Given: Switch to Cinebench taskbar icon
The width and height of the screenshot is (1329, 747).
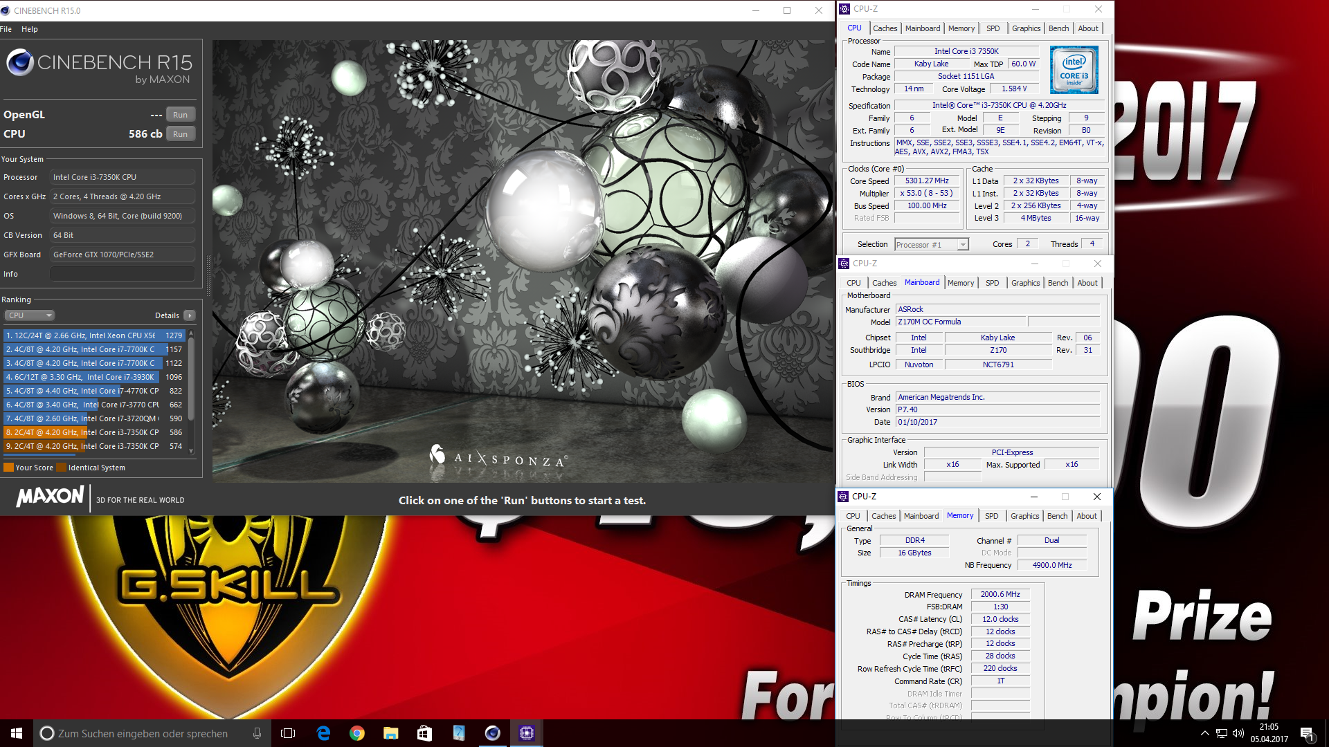Looking at the screenshot, I should click(493, 733).
